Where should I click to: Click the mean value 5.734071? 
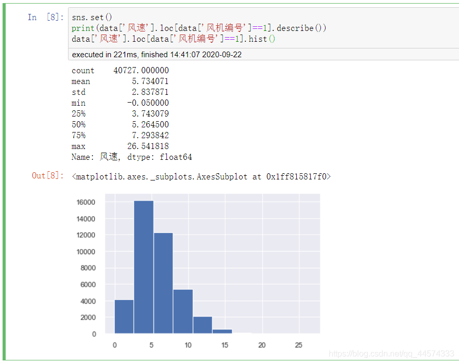tap(150, 81)
